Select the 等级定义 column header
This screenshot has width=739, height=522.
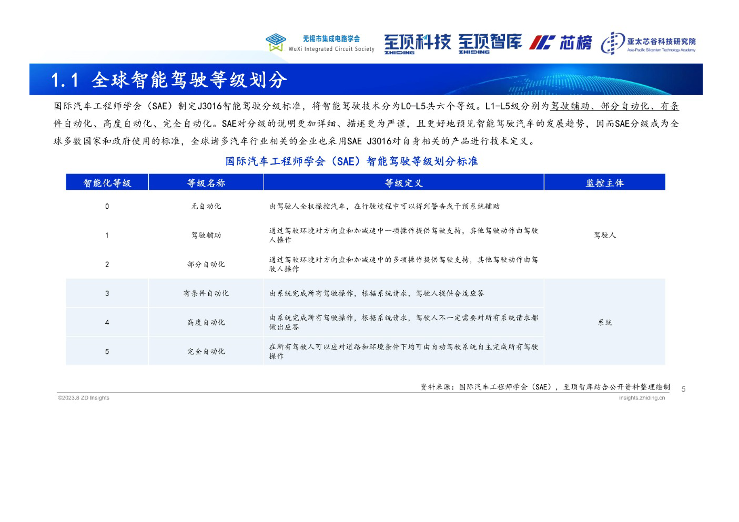tap(403, 182)
